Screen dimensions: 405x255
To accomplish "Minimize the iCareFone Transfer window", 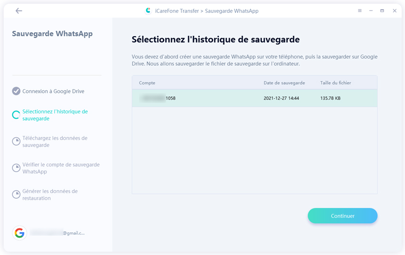I will point(371,10).
